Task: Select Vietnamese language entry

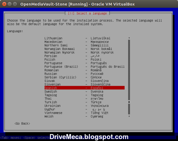Action: pyautogui.click(x=85, y=113)
